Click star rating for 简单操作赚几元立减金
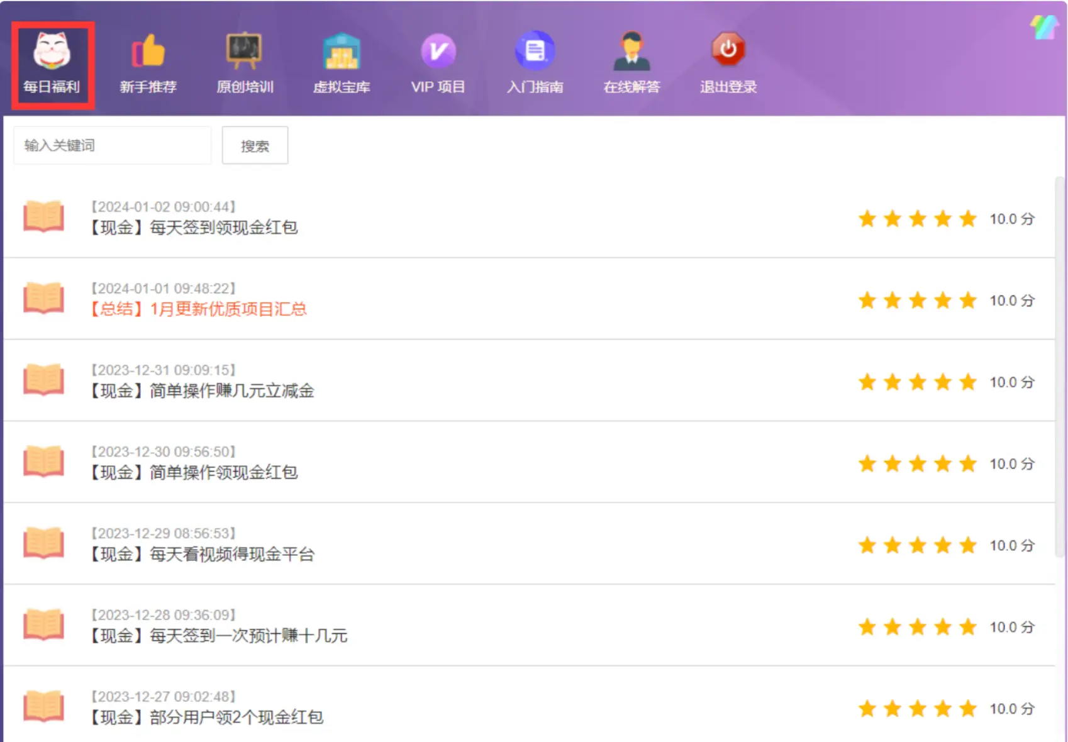 point(918,382)
